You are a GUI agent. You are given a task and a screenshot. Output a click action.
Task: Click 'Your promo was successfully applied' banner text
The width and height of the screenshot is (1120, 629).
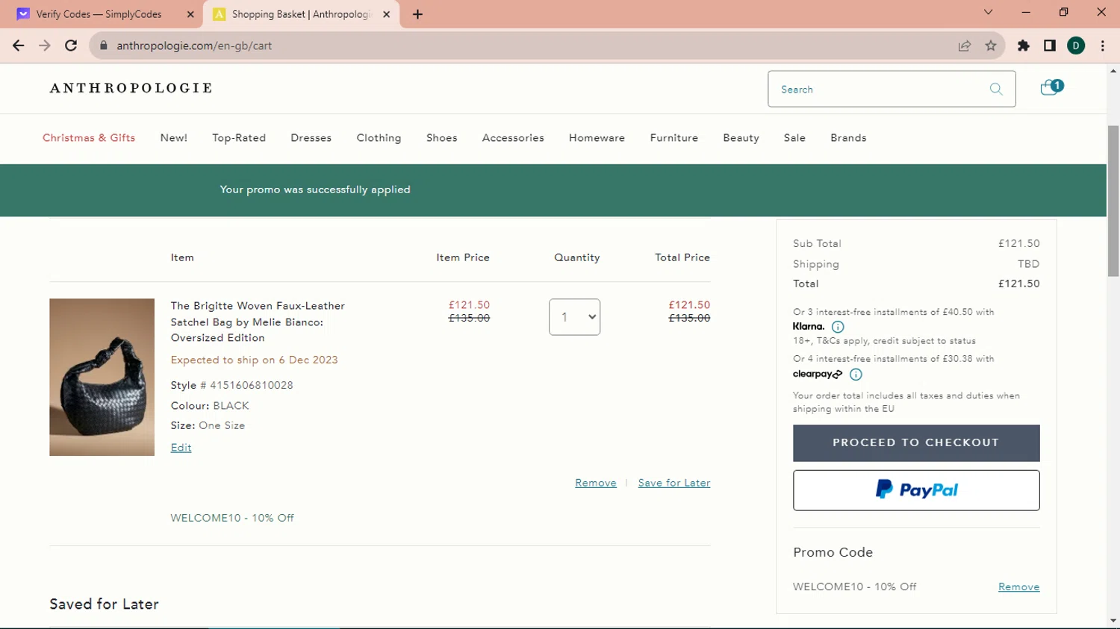coord(315,190)
